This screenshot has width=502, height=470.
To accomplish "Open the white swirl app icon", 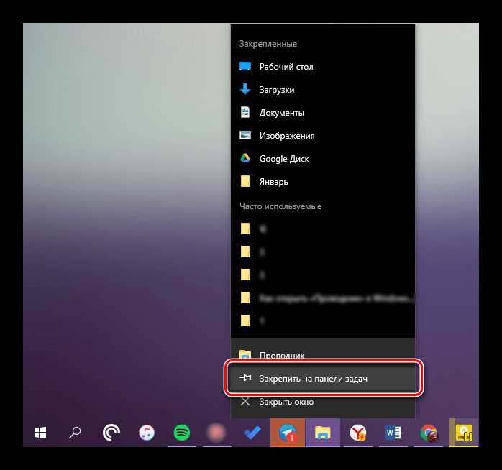I will 111,433.
